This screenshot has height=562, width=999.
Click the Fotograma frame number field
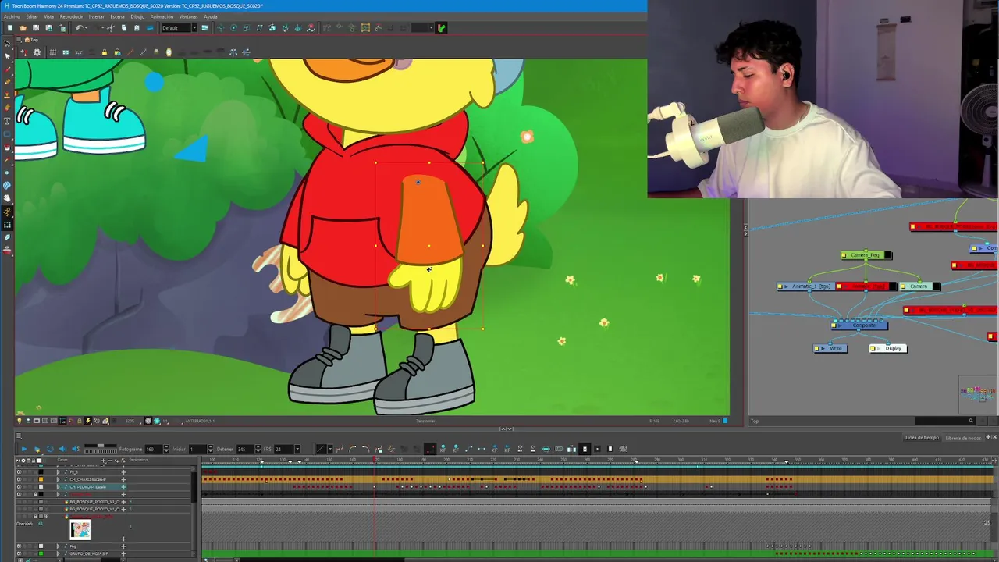coord(154,449)
